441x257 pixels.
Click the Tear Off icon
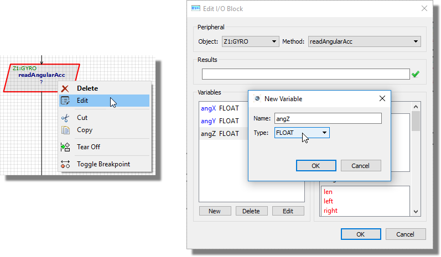[x=65, y=147]
